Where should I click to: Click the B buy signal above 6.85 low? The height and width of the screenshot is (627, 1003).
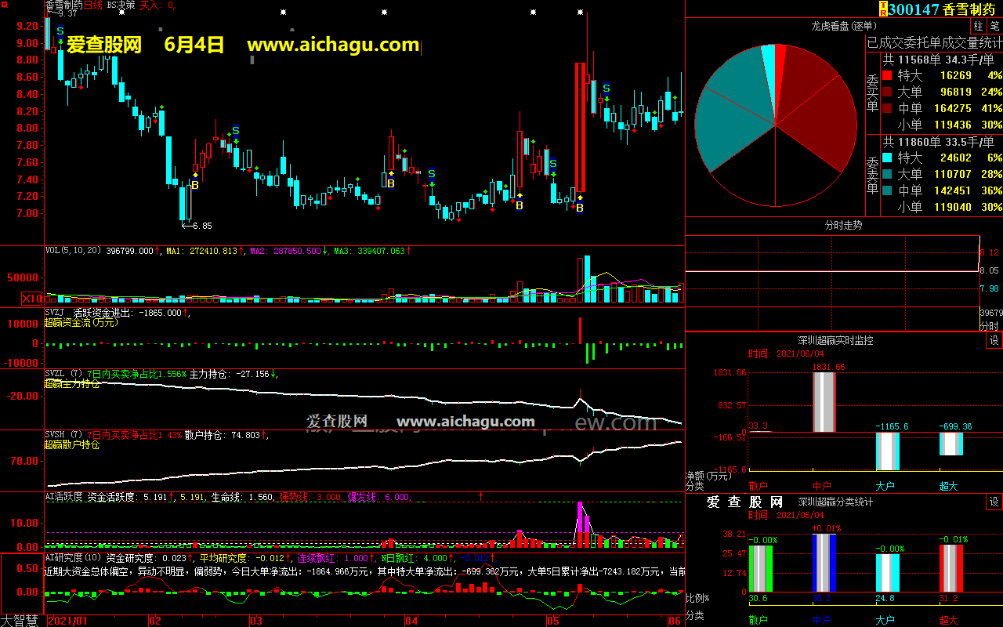[194, 186]
